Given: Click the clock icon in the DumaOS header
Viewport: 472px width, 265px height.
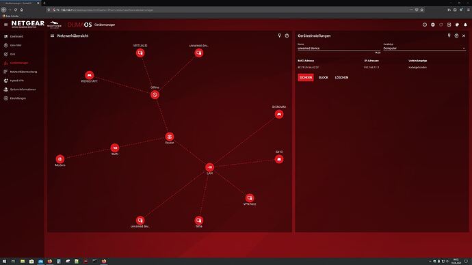Looking at the screenshot, I should coord(425,25).
